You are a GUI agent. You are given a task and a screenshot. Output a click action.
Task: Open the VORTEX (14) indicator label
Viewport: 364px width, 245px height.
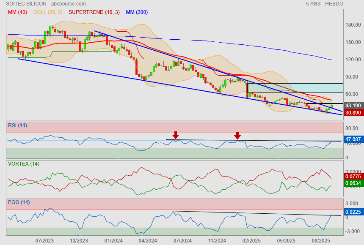coord(24,164)
